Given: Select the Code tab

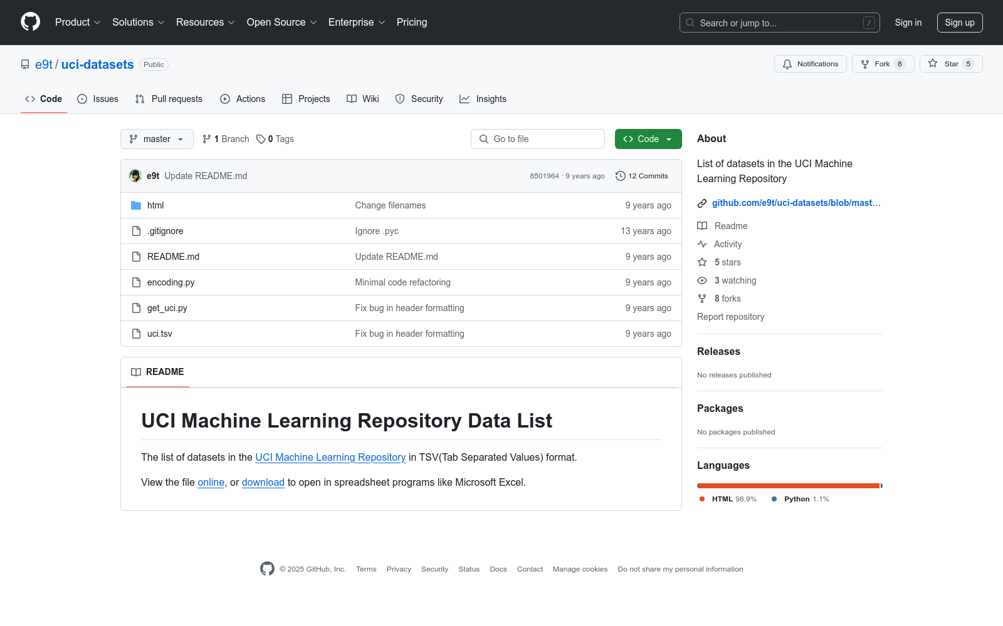Looking at the screenshot, I should [x=44, y=99].
